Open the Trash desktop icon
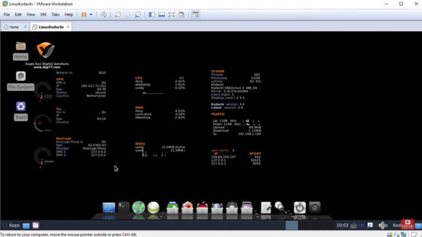422x237 pixels. click(21, 110)
